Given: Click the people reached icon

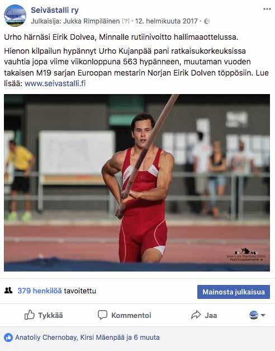Looking at the screenshot, I should tap(8, 291).
